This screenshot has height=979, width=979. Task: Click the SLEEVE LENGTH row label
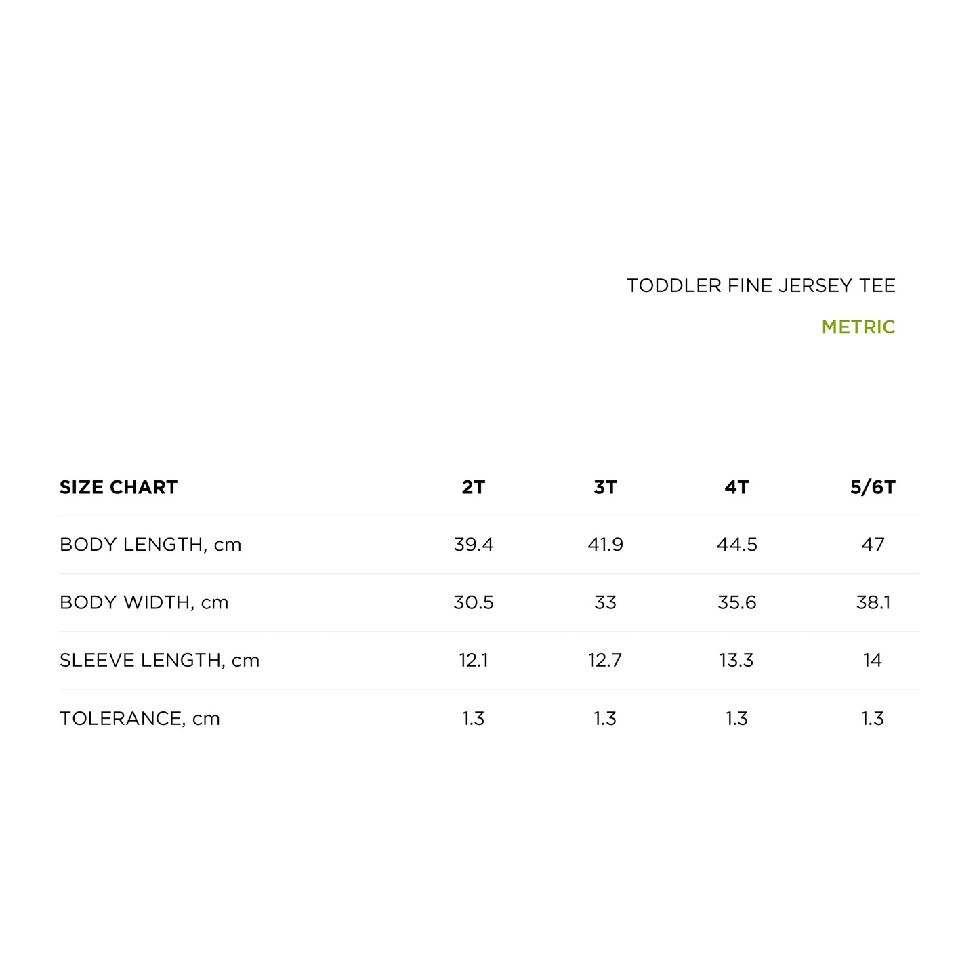pyautogui.click(x=159, y=661)
